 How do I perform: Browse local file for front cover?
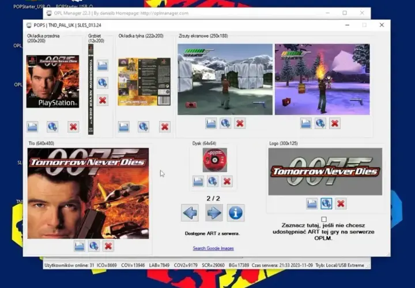32,127
